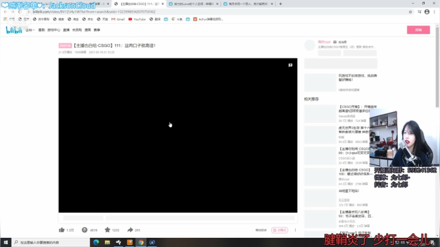Open the orange app icon on the taskbar
The width and height of the screenshot is (440, 247).
[x=130, y=242]
